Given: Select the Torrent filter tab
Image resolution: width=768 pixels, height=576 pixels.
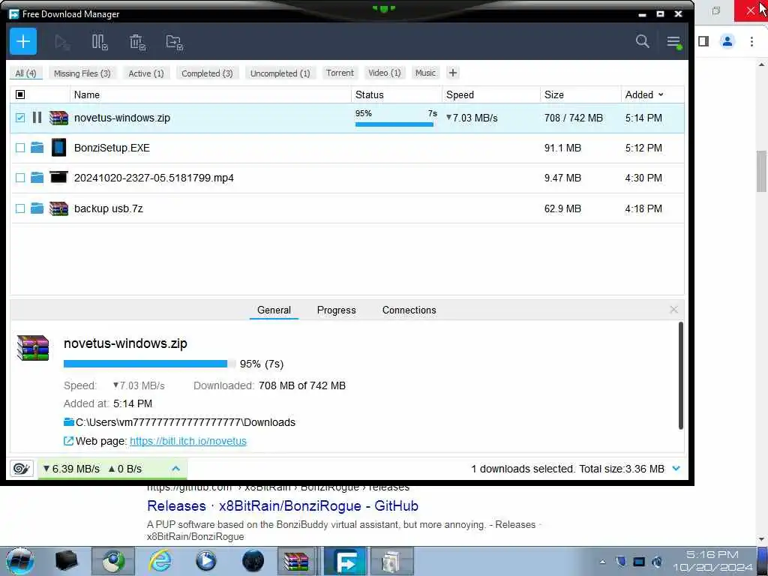Looking at the screenshot, I should [340, 73].
